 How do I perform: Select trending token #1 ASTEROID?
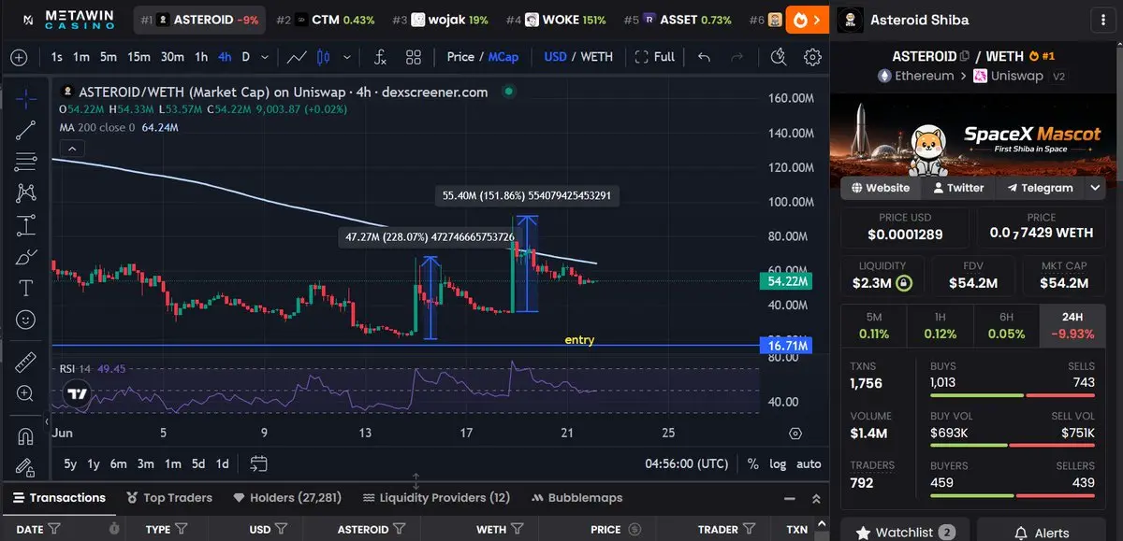[199, 20]
